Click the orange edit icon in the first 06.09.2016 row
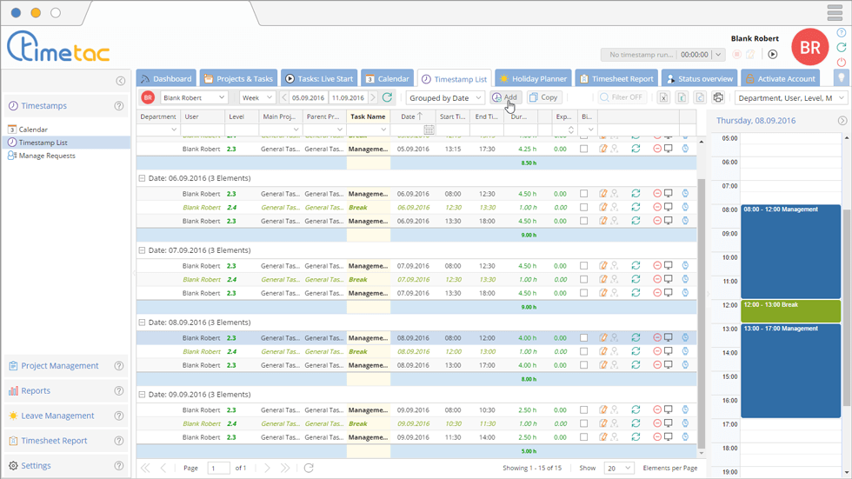Screen dimensions: 852x479 [x=602, y=194]
